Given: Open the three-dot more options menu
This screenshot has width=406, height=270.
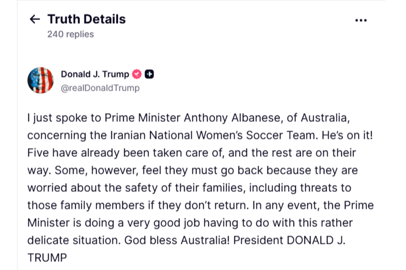Looking at the screenshot, I should coord(360,20).
